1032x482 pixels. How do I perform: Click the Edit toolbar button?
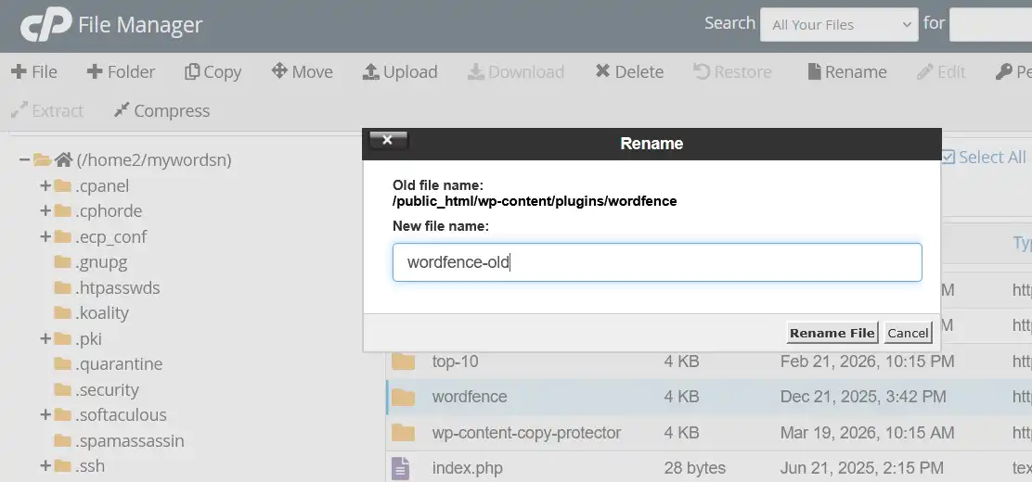click(x=941, y=71)
